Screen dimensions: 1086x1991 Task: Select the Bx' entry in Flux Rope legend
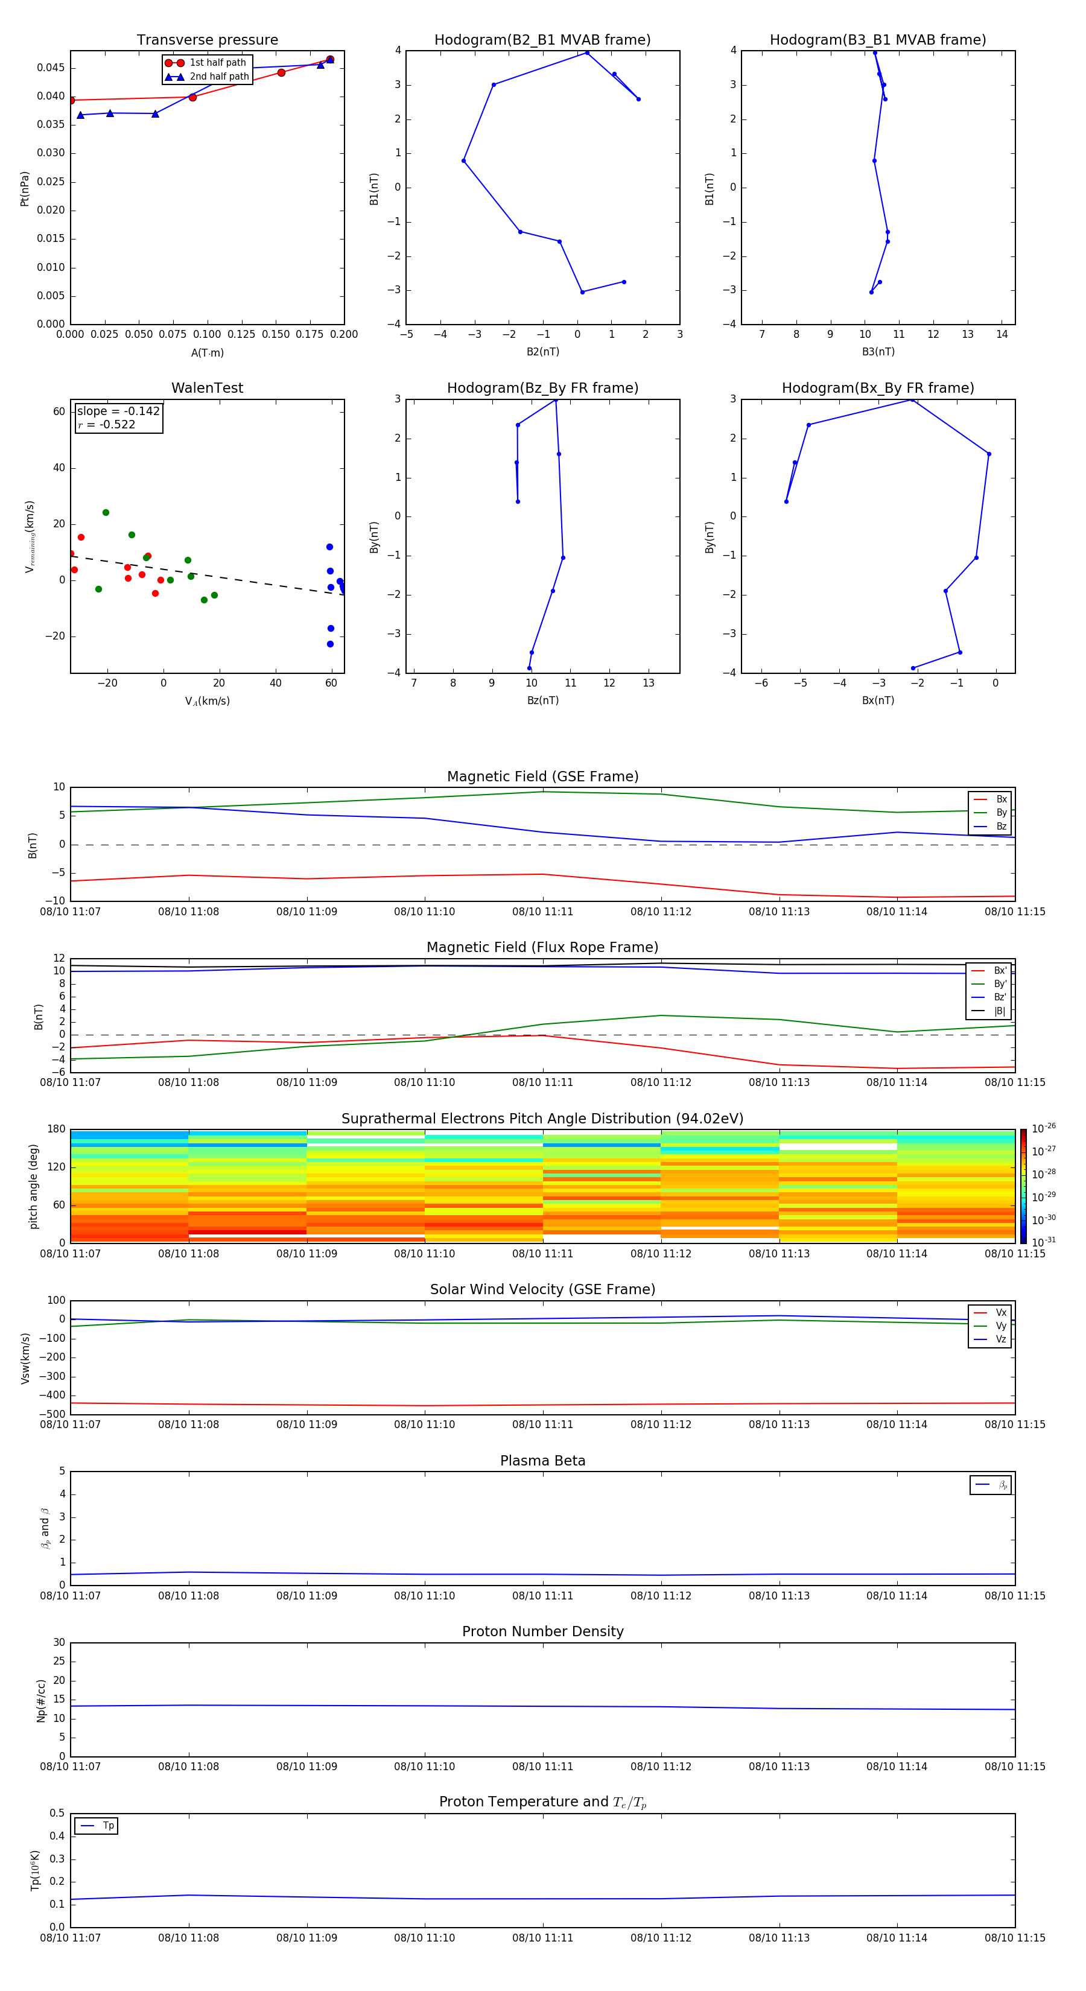pyautogui.click(x=989, y=971)
